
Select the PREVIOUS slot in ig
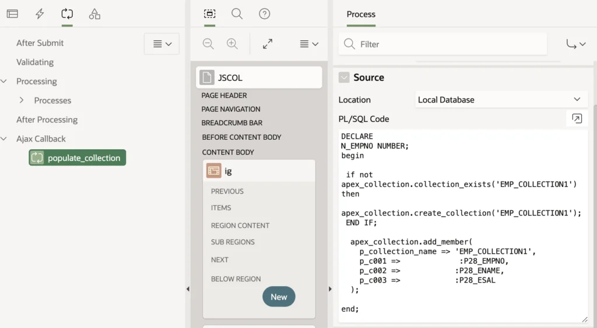(x=227, y=192)
